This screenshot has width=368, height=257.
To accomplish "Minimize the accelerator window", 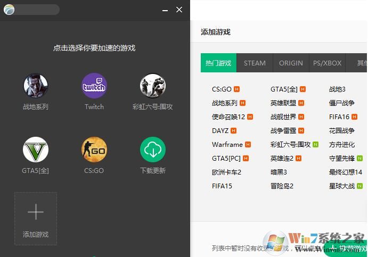I will coord(165,10).
